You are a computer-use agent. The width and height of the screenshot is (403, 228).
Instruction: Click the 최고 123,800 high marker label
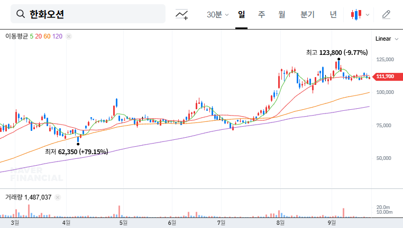(337, 53)
